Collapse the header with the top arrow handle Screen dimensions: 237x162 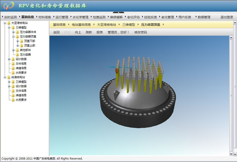click(118, 12)
